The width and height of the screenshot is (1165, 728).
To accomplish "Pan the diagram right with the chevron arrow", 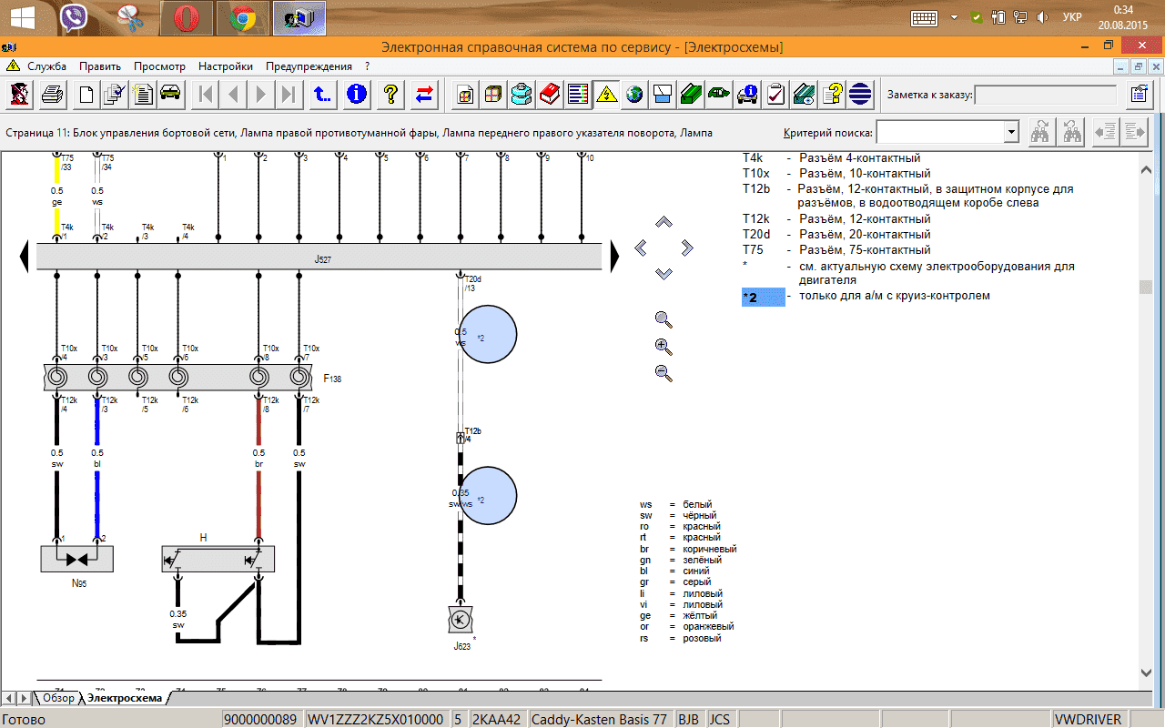I will pyautogui.click(x=687, y=248).
